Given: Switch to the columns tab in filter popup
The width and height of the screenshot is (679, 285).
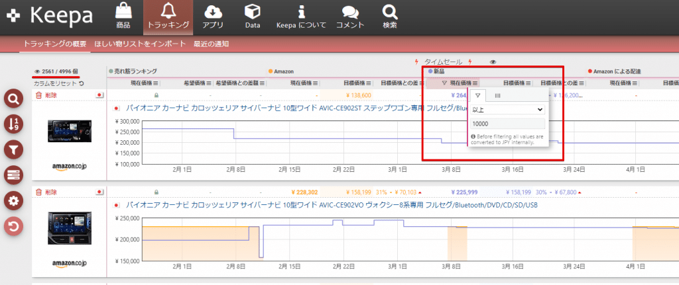Looking at the screenshot, I should [497, 95].
